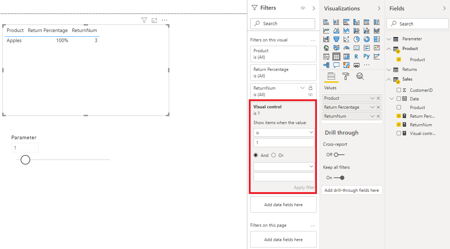Expand the ReturnNum filter card chevron
This screenshot has width=450, height=249.
point(303,88)
